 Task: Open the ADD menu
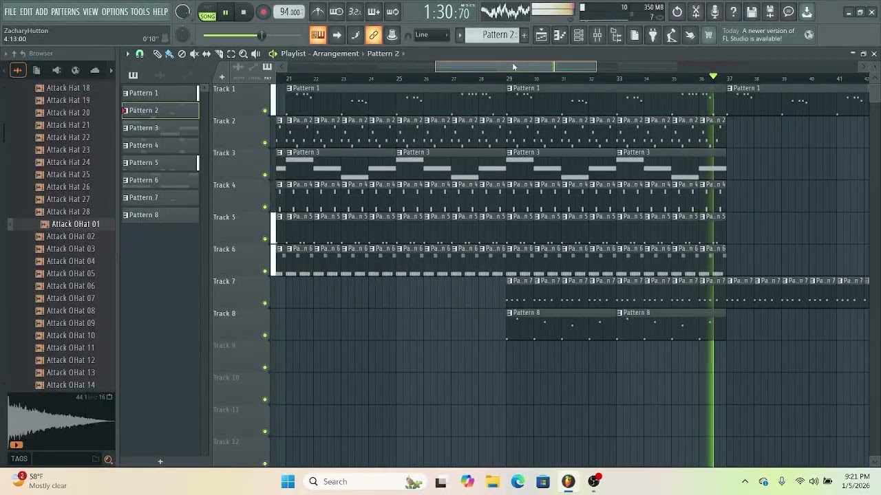[x=42, y=12]
